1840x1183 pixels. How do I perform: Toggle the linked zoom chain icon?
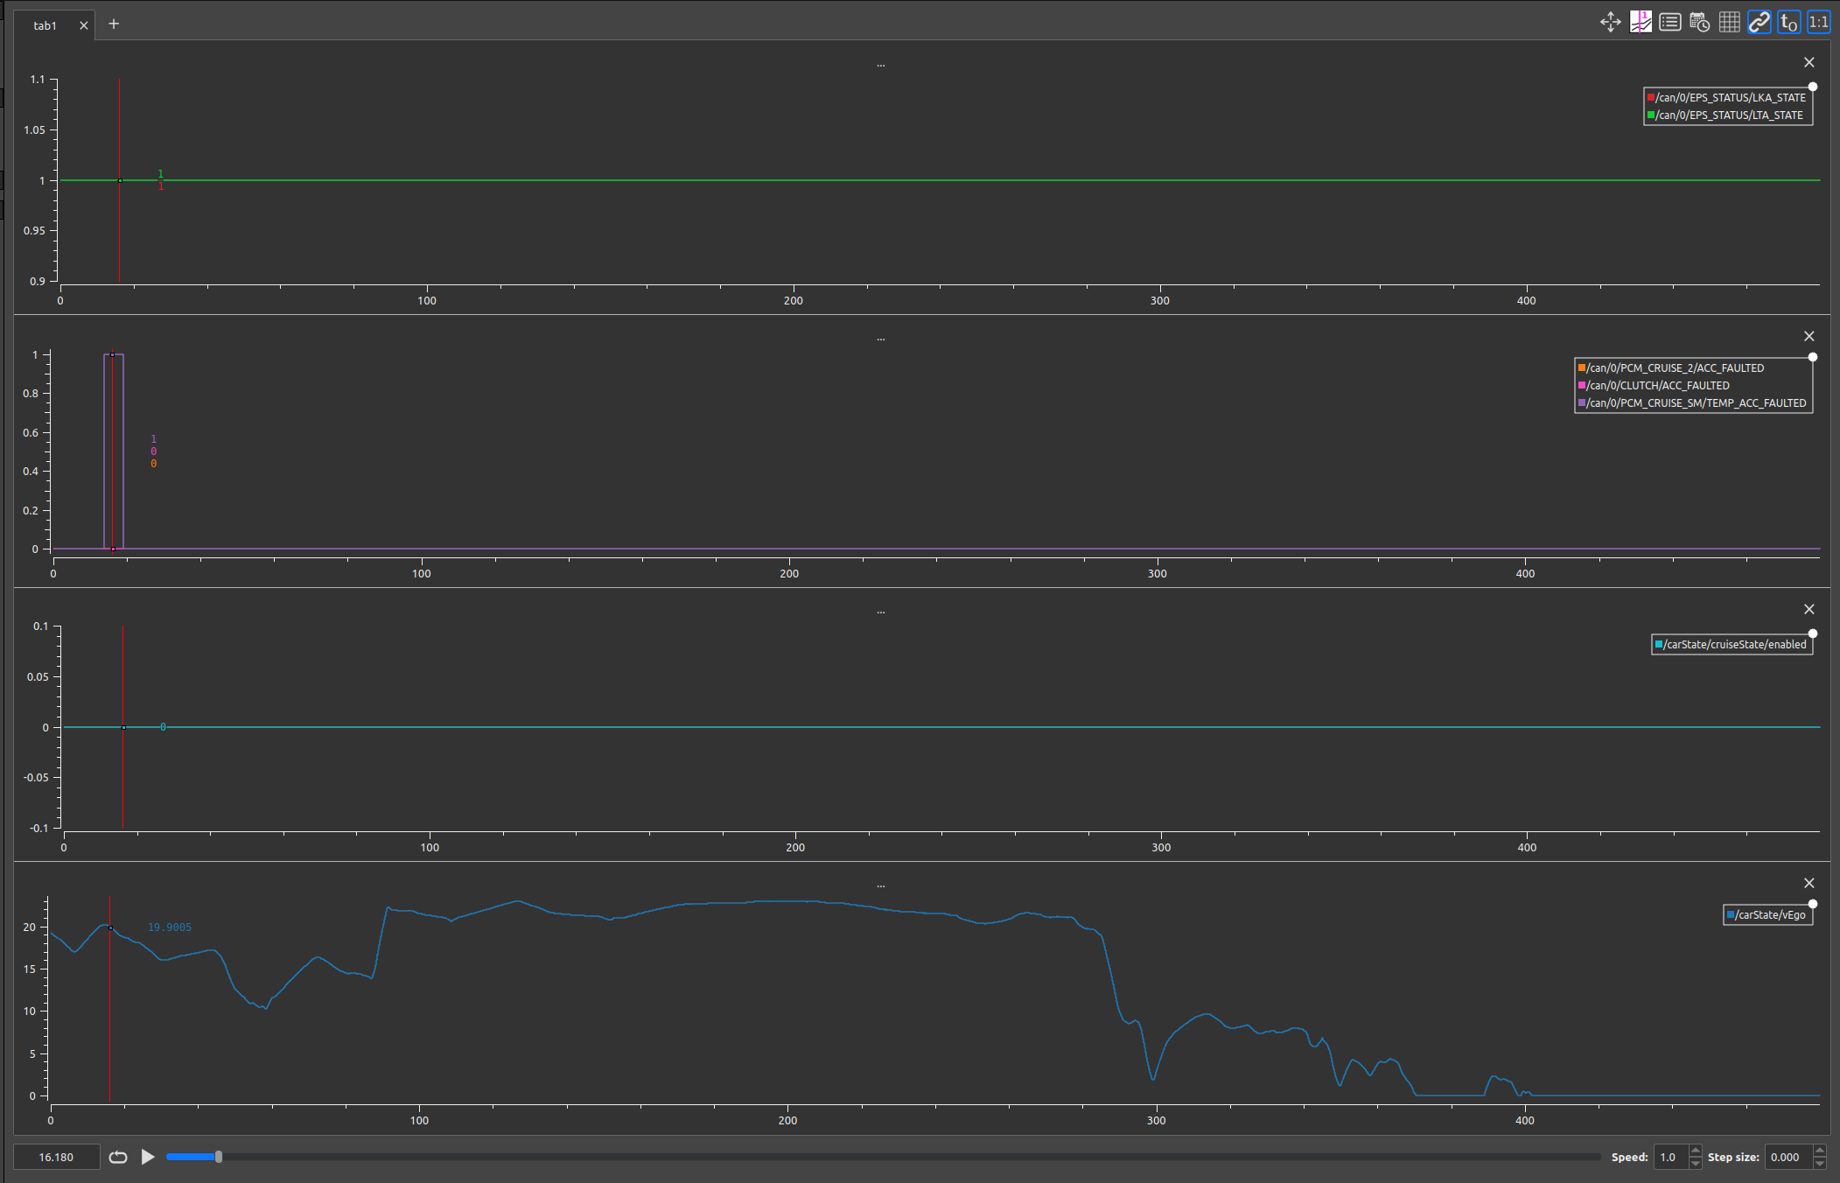click(1759, 22)
